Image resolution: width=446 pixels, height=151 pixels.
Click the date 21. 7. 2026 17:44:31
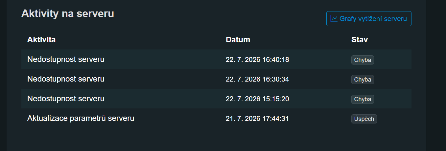[x=257, y=119]
